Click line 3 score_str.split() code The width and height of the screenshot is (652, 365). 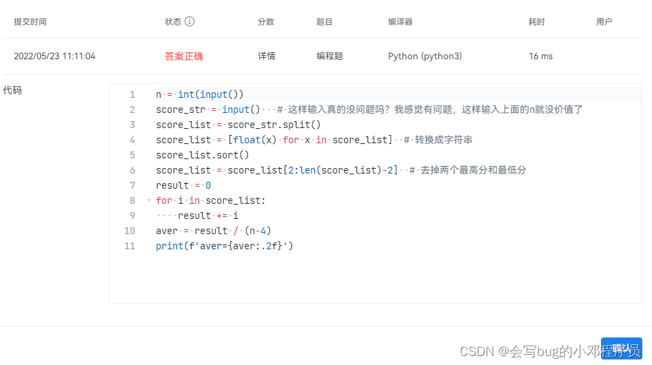click(238, 125)
